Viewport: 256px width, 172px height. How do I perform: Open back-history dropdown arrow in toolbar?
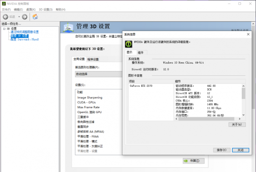point(19,17)
